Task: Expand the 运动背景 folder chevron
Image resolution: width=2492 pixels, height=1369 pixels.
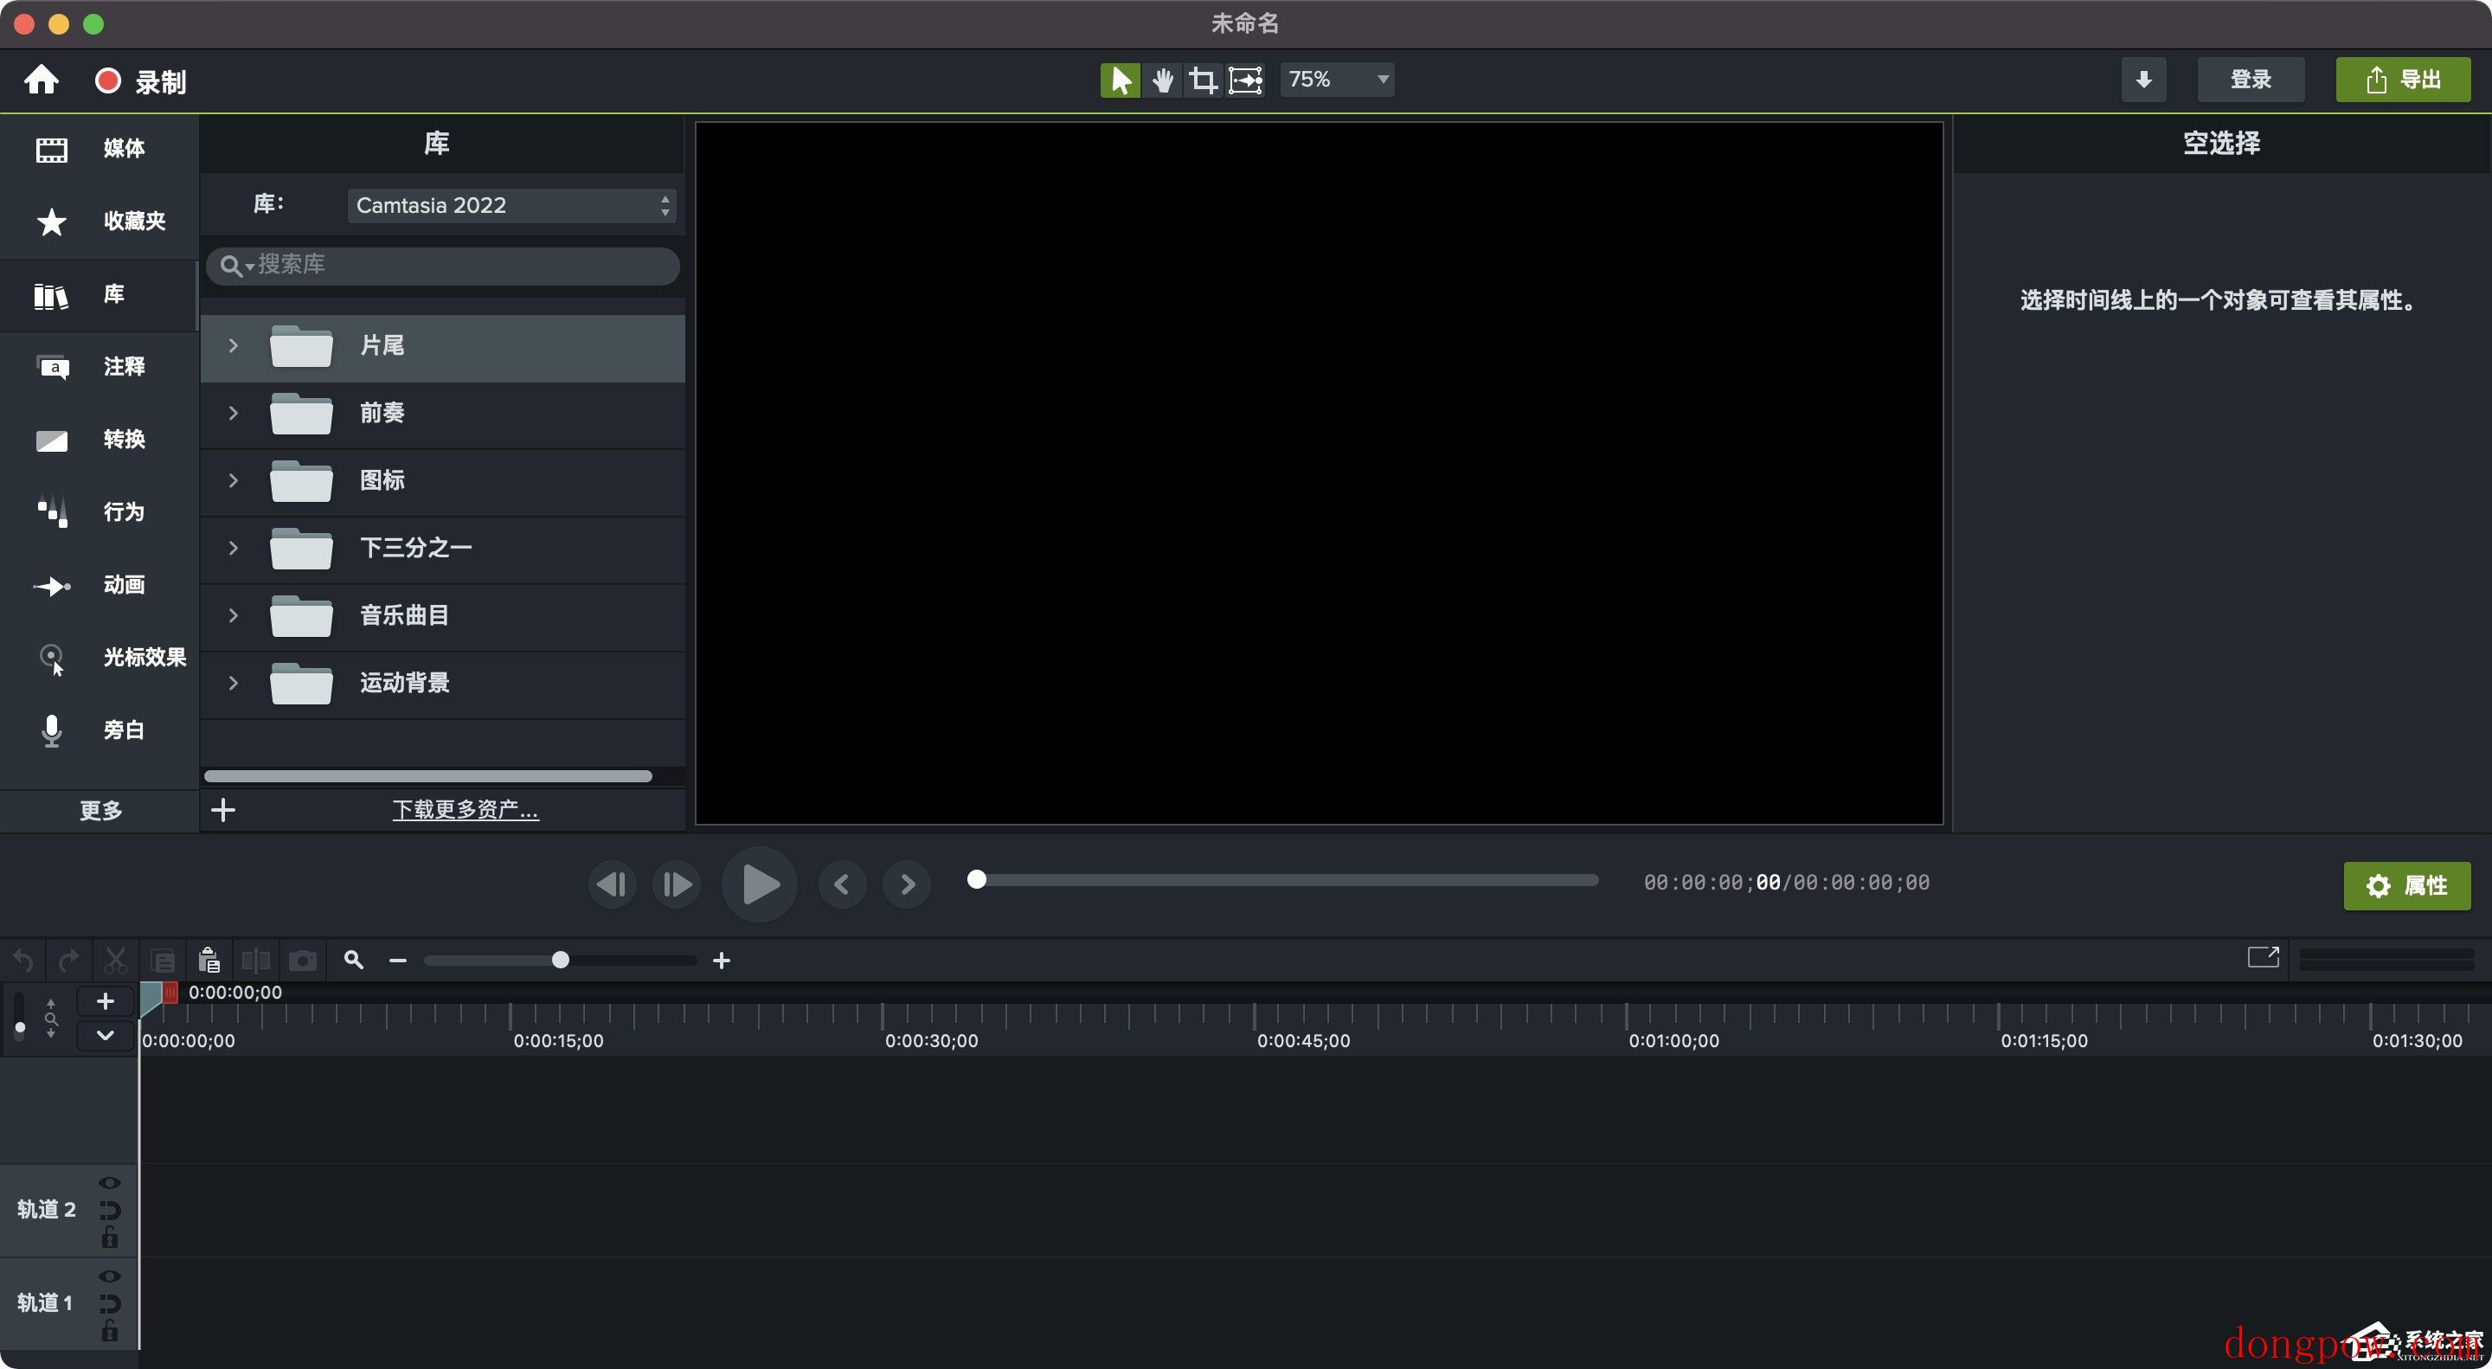Action: click(x=233, y=683)
